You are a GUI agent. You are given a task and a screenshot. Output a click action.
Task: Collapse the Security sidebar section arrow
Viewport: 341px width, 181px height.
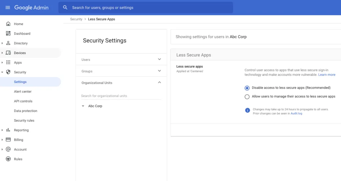pos(2,72)
